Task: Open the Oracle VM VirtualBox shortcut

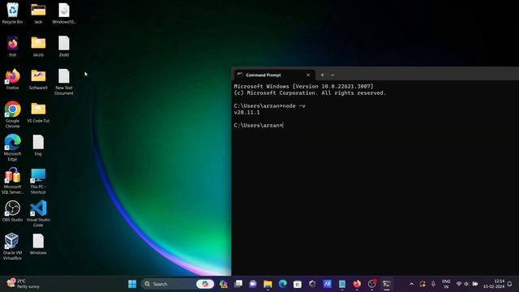Action: tap(13, 247)
